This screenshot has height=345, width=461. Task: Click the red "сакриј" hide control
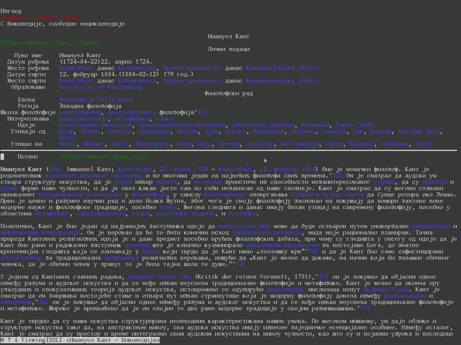(69, 18)
